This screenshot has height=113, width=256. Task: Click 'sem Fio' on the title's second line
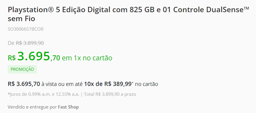(x=21, y=19)
